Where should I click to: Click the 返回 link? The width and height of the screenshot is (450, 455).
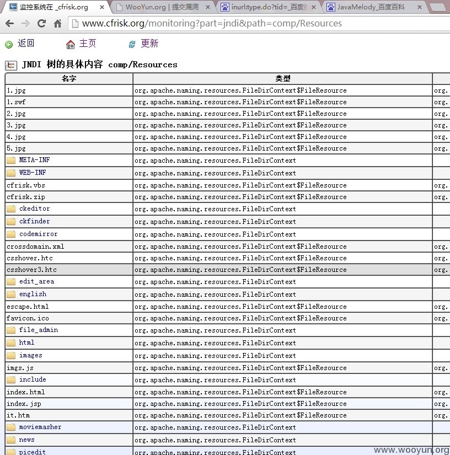[26, 43]
